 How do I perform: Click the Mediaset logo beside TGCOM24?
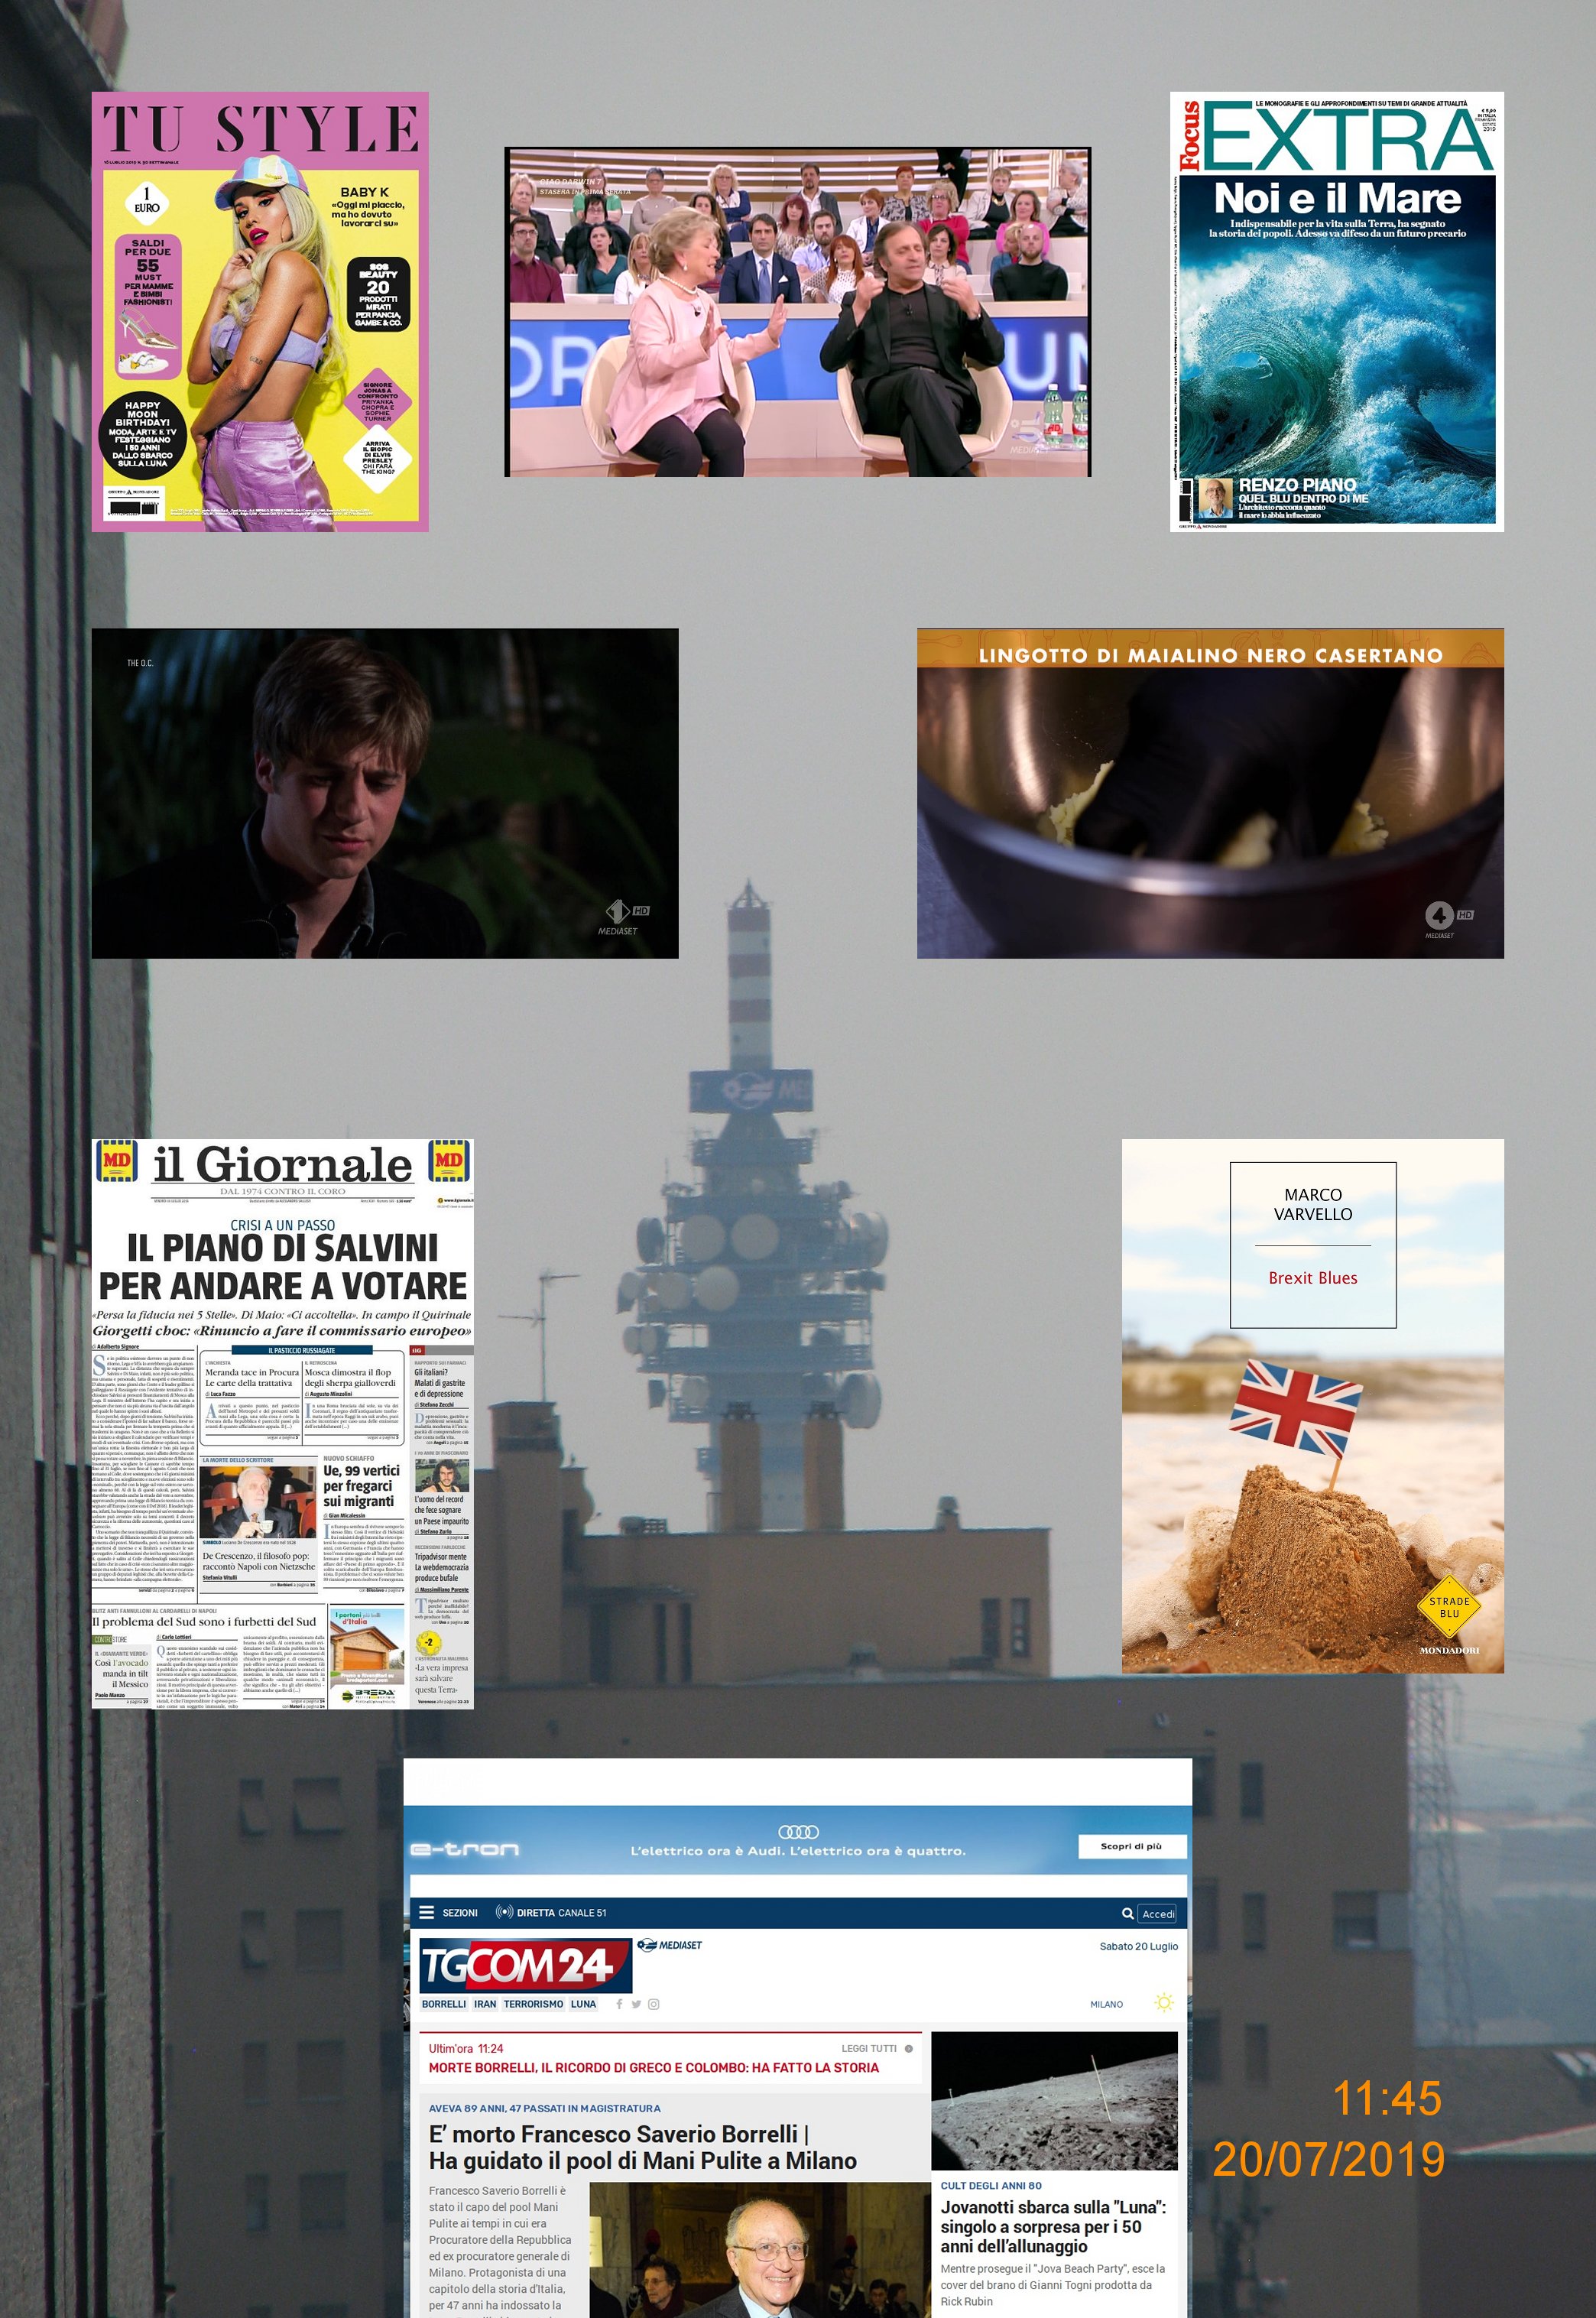tap(670, 1945)
